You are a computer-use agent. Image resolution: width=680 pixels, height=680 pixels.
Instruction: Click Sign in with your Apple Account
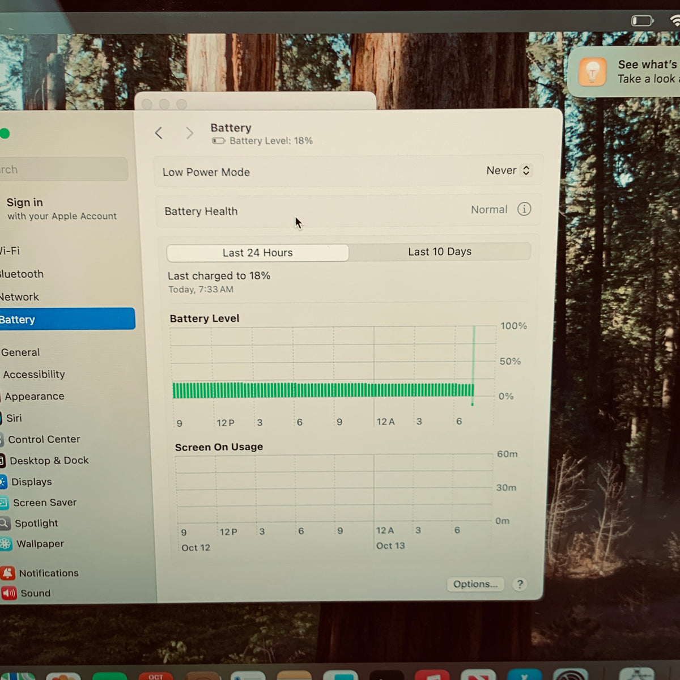pos(61,209)
